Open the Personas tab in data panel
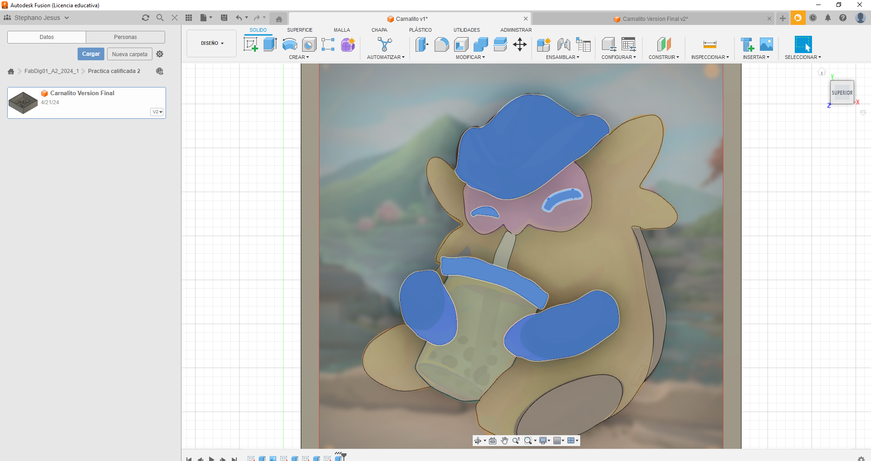 pos(125,37)
